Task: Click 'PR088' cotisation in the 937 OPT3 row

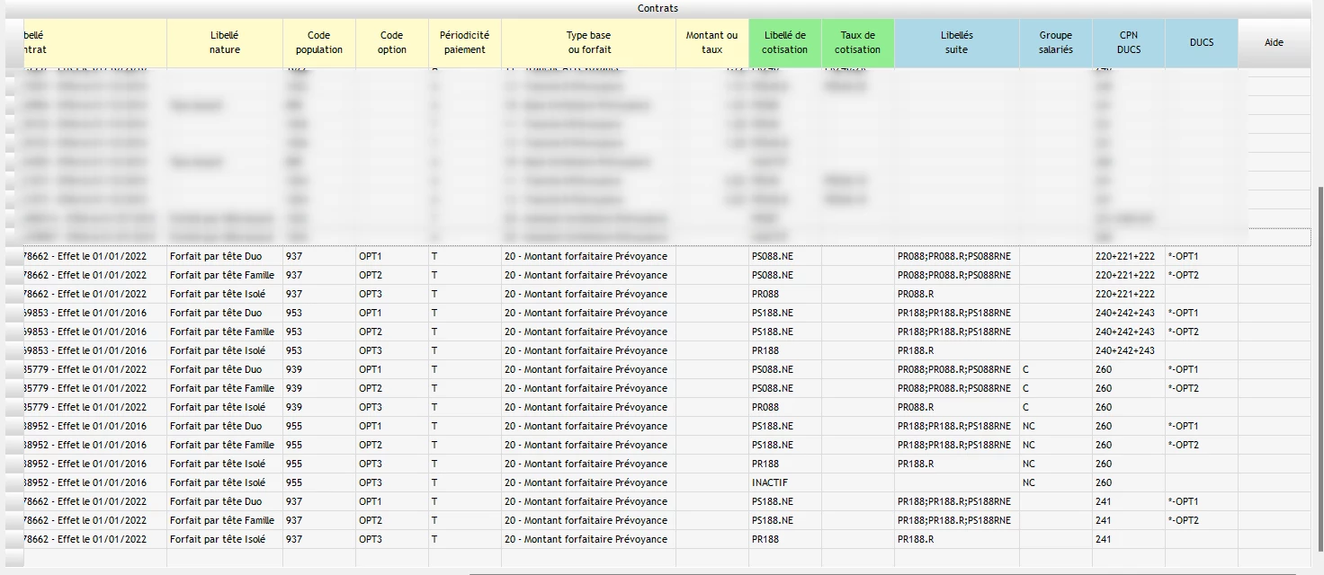Action: [765, 294]
